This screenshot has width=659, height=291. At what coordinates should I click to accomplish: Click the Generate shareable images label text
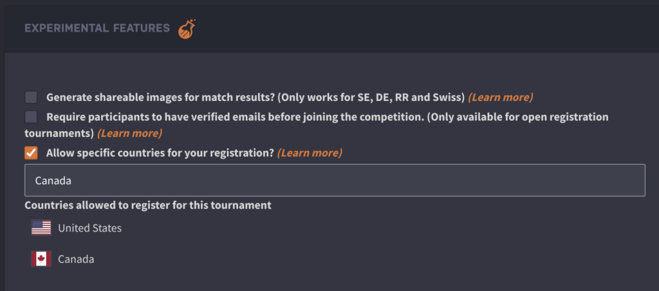pyautogui.click(x=160, y=98)
